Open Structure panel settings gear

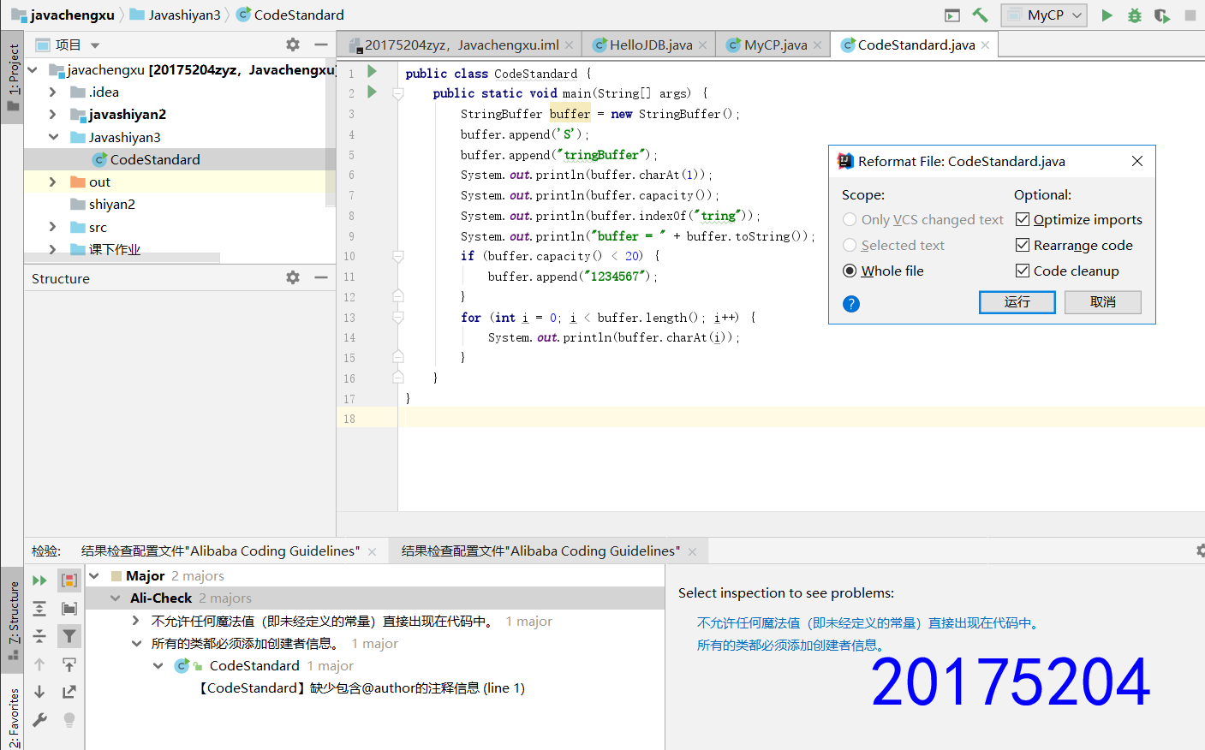point(293,277)
